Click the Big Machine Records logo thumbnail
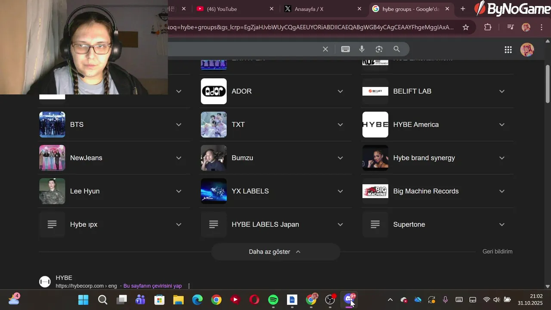The image size is (551, 310). 375,191
